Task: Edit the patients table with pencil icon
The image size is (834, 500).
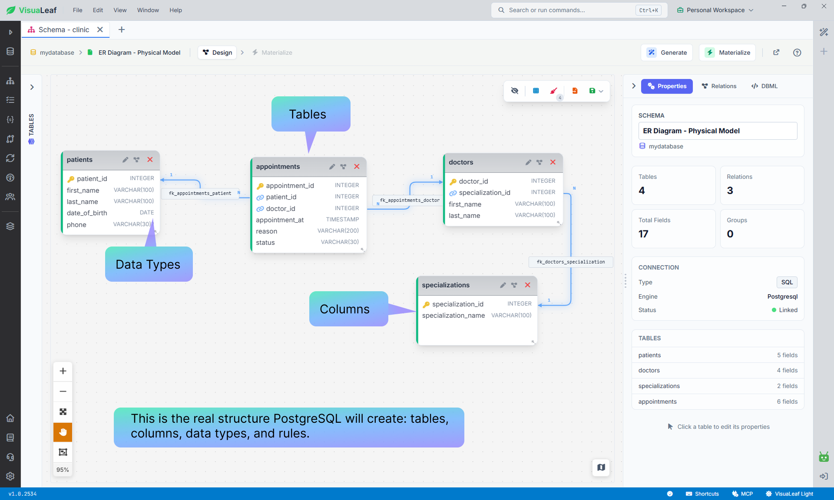Action: tap(125, 160)
